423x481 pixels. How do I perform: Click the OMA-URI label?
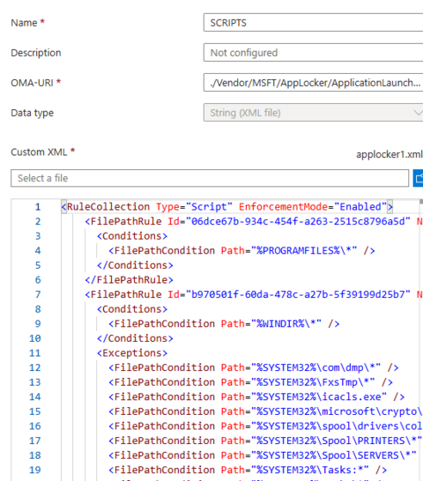pos(33,83)
